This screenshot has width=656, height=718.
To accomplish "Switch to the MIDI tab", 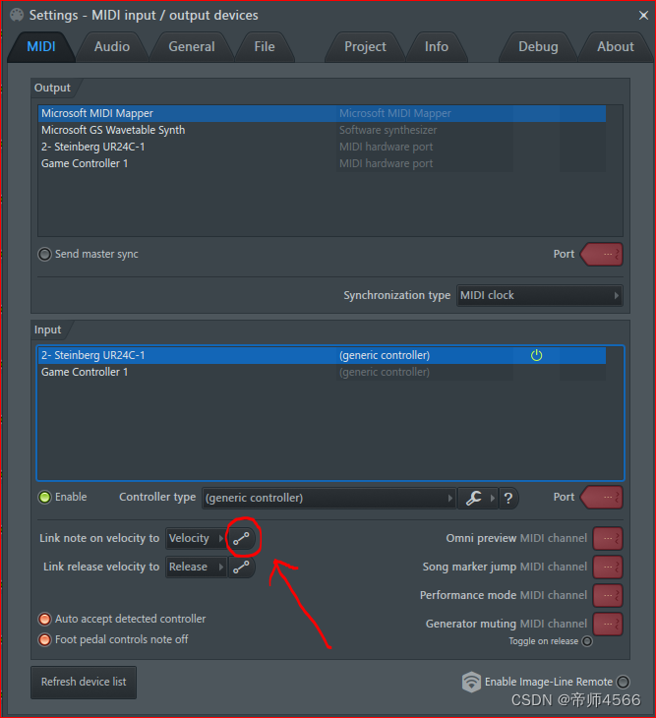I will [x=41, y=46].
